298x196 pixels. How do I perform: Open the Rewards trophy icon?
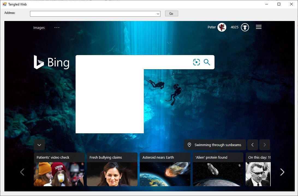(245, 27)
